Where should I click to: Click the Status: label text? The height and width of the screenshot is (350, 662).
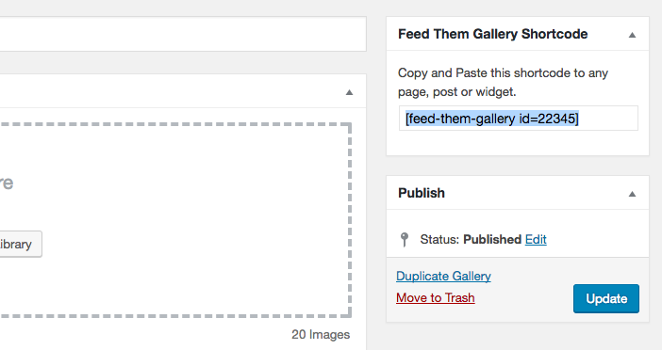pyautogui.click(x=439, y=239)
